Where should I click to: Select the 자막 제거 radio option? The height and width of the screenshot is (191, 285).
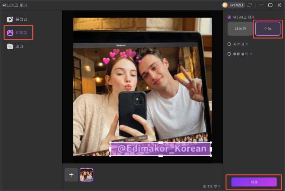coord(229,44)
